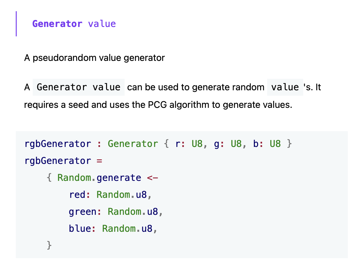Click the word 'value' in the heading
Screen dimensions: 356x266
pyautogui.click(x=102, y=24)
